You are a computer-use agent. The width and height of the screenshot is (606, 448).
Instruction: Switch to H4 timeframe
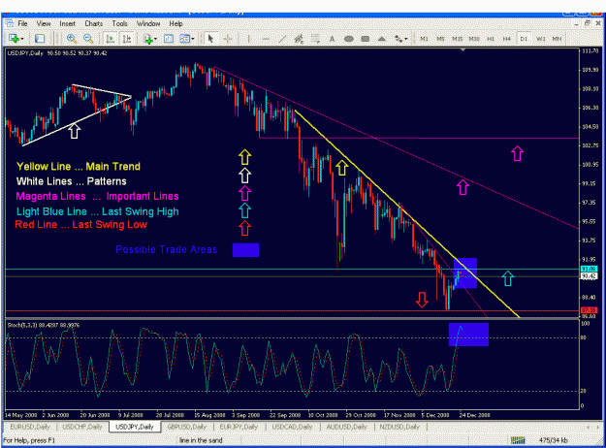pos(507,39)
